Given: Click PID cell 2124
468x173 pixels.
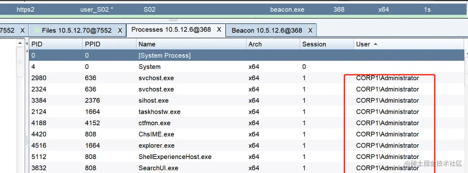Looking at the screenshot, I should click(x=39, y=112).
